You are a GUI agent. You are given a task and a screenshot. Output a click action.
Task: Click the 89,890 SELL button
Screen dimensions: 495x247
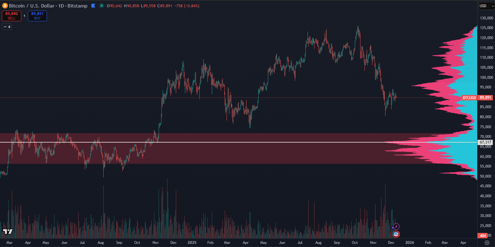click(x=12, y=16)
